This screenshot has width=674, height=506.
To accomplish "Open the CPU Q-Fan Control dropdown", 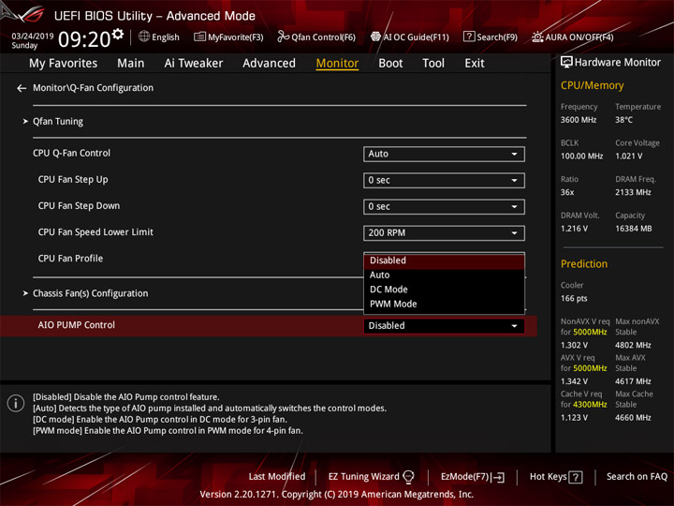I will point(444,154).
